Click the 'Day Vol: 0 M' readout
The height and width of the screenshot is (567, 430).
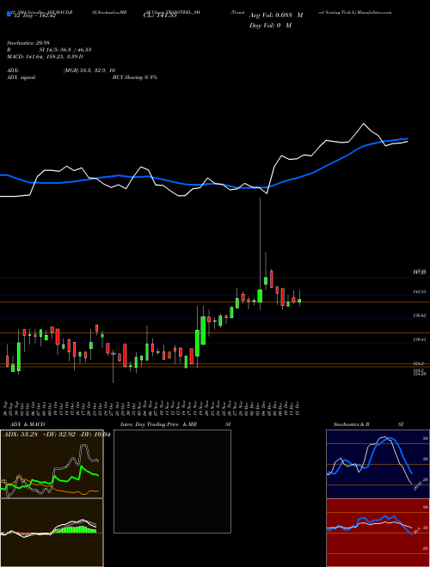pos(270,26)
